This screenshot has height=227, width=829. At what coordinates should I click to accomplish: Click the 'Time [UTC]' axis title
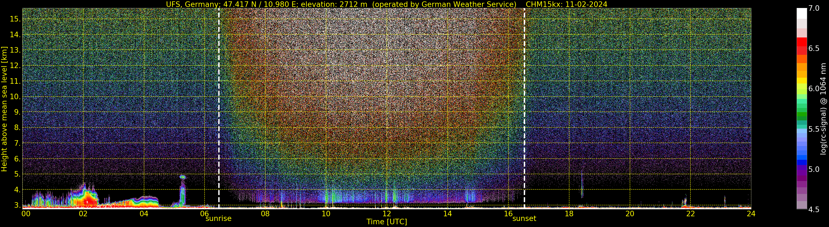(387, 222)
